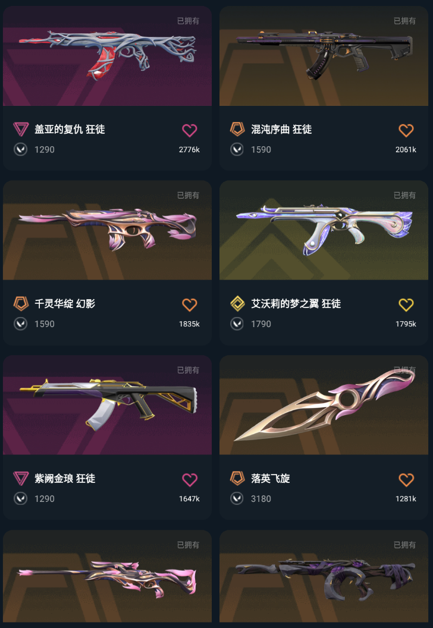Click yellow diamond tier icon beside 艾沃莉的梦之翼

pyautogui.click(x=237, y=303)
